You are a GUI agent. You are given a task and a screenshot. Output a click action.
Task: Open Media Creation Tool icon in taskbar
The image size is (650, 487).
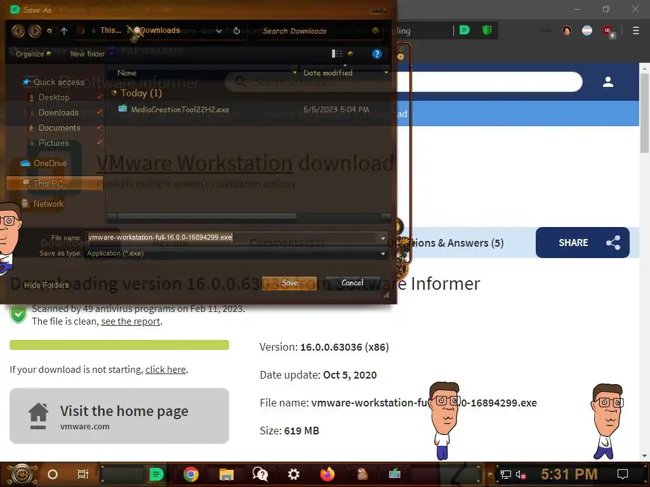[x=394, y=473]
